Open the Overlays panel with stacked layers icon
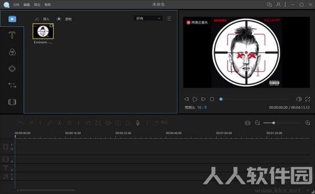This screenshot has height=194, width=315. (x=12, y=69)
